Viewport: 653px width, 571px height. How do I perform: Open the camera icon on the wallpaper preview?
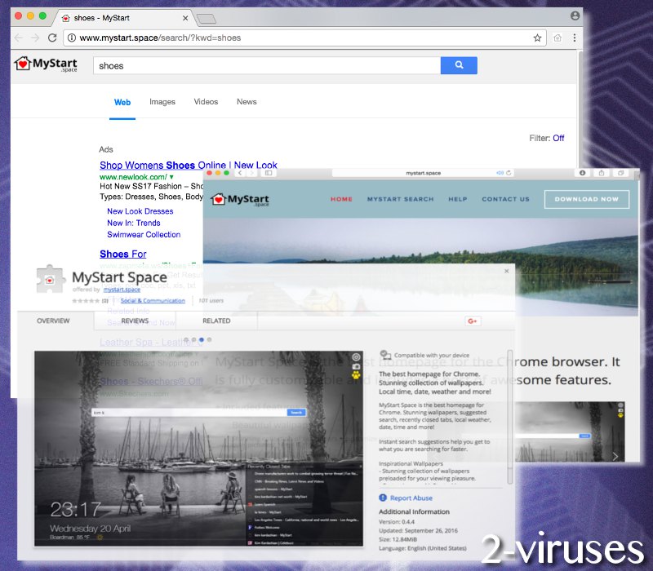point(356,367)
